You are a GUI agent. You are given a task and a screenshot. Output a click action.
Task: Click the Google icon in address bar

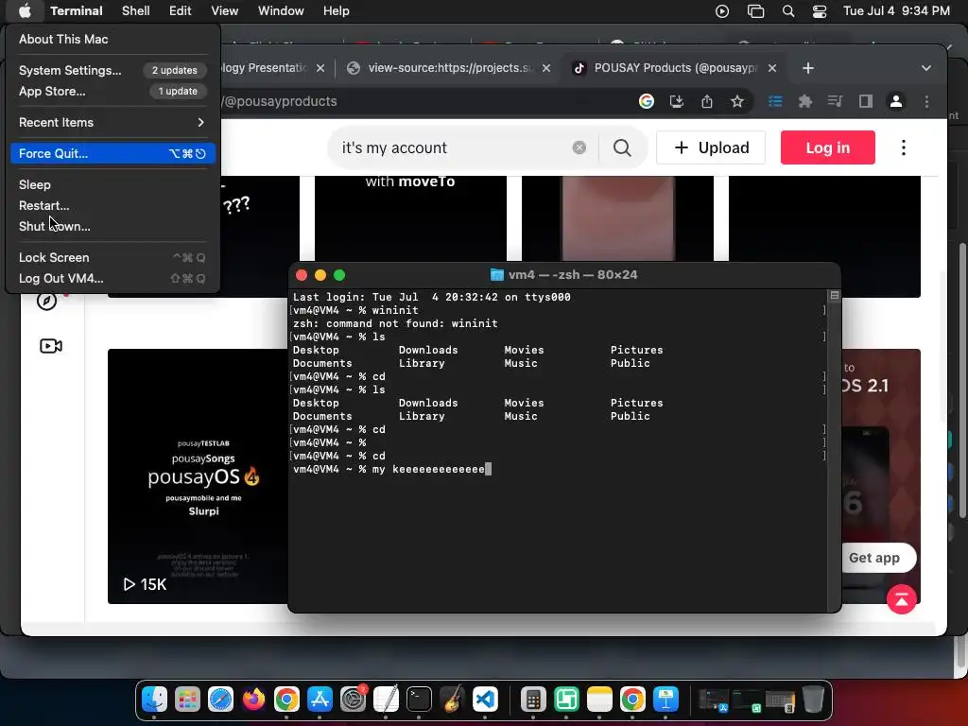[647, 101]
